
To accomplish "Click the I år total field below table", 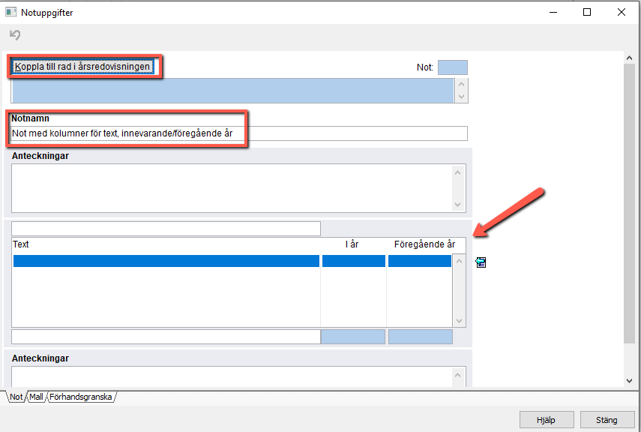I will tap(353, 337).
